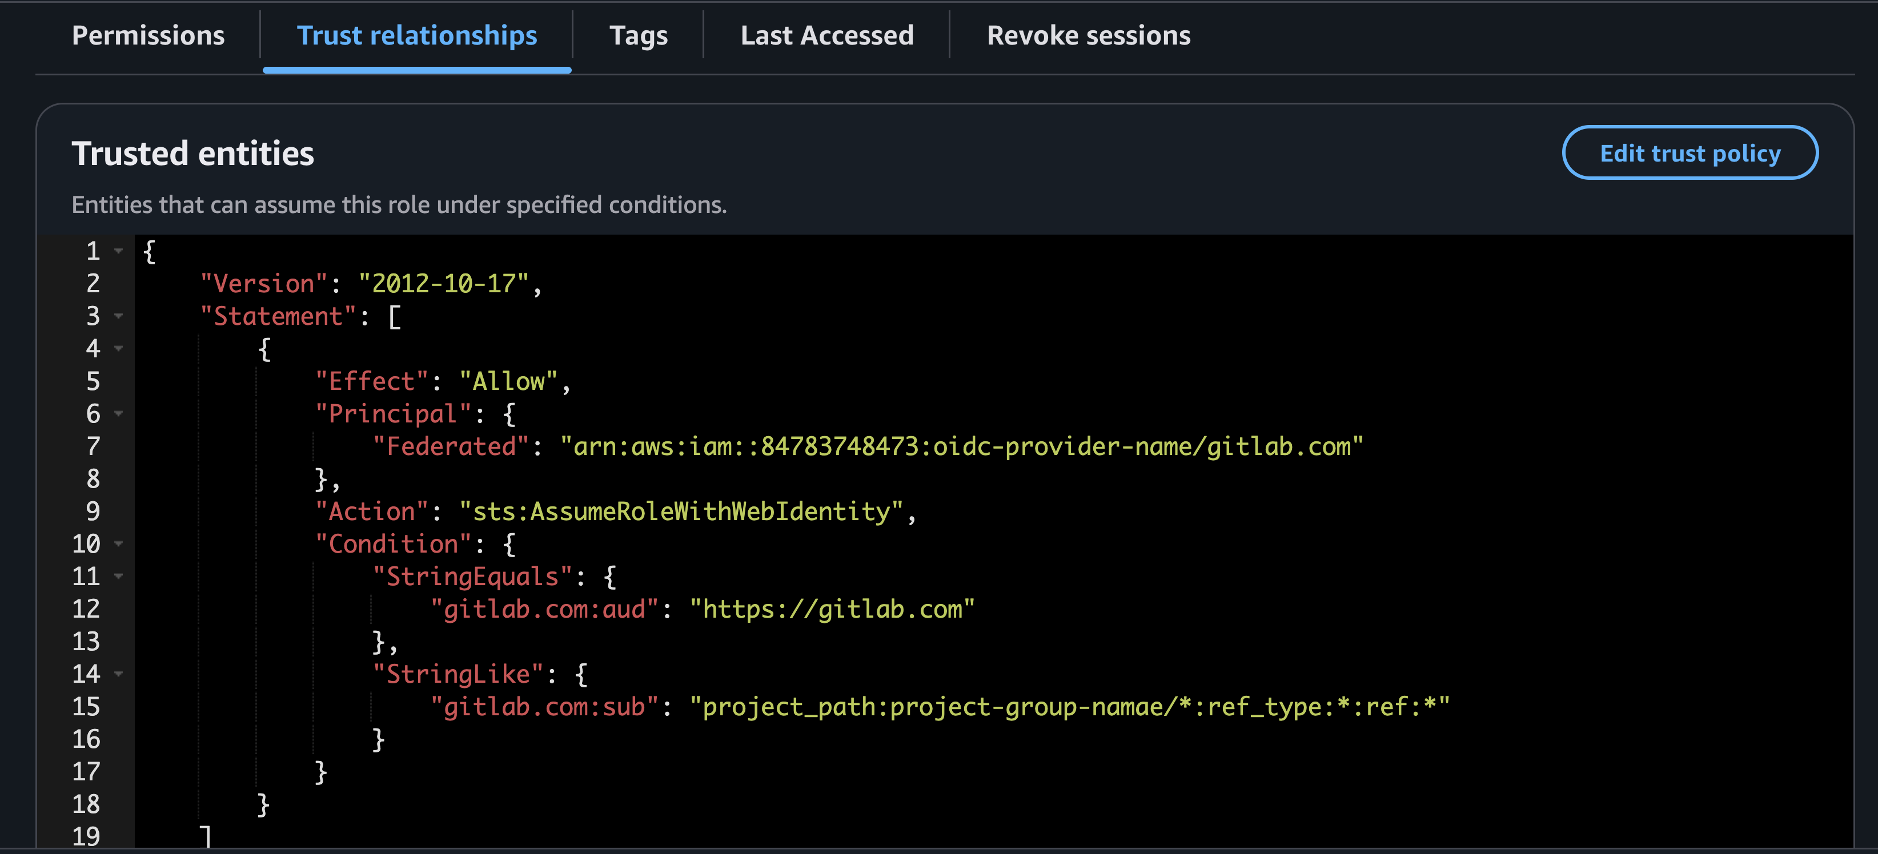Click the Edit trust policy button
Viewport: 1878px width, 854px height.
click(x=1690, y=153)
